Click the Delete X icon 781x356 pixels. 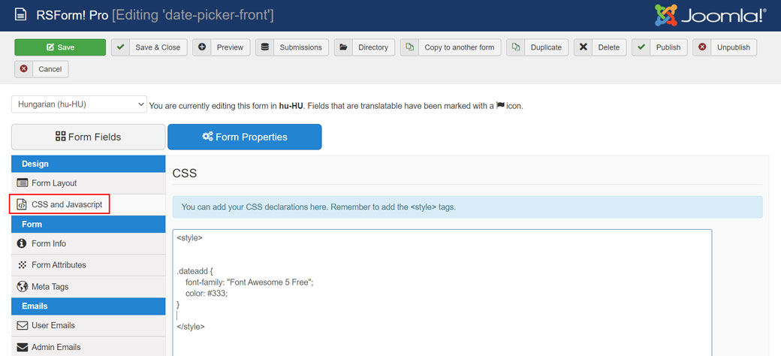(583, 47)
